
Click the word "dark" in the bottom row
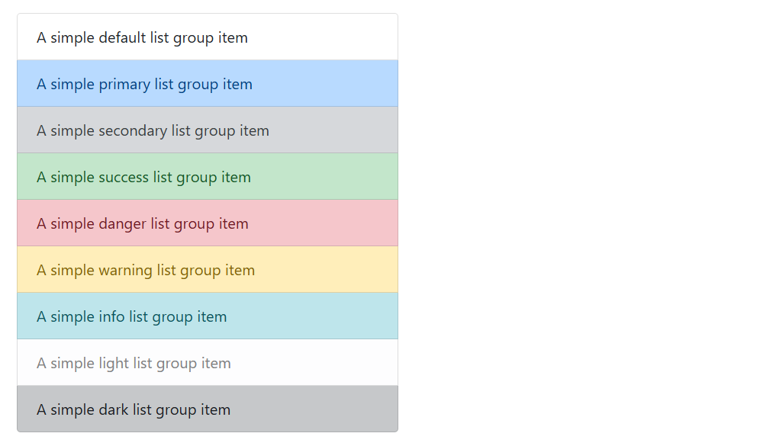pos(113,409)
